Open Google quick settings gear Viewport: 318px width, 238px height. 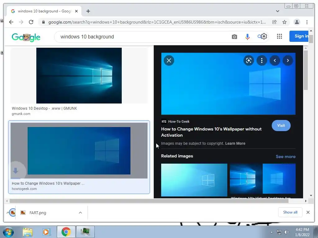tap(264, 37)
